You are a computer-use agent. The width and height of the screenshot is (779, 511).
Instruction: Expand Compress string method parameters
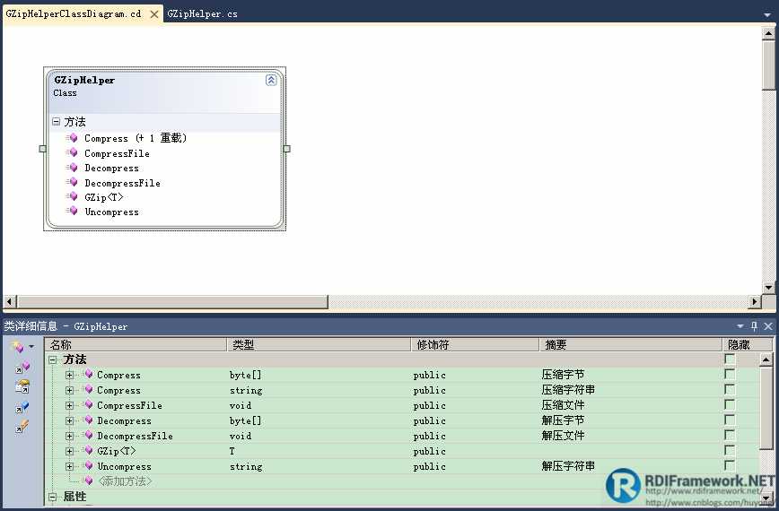[69, 391]
